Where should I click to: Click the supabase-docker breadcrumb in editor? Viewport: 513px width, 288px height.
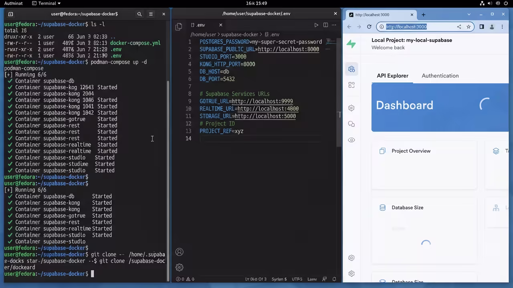tap(239, 34)
